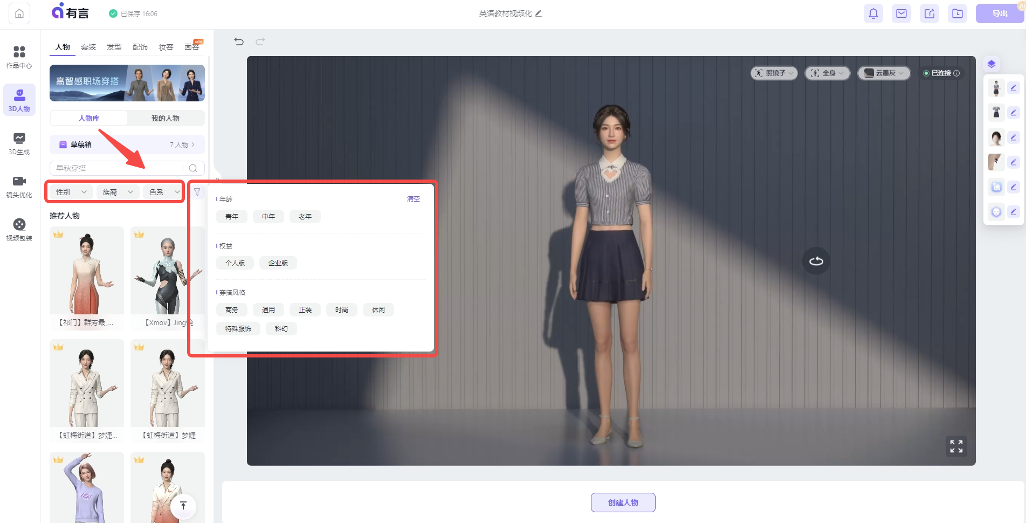Screen dimensions: 1026x523
Task: Toggle 企业版 rights filter
Action: (278, 263)
